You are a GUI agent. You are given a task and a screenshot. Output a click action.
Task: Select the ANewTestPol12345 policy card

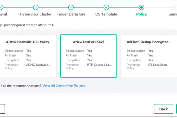coord(89,56)
